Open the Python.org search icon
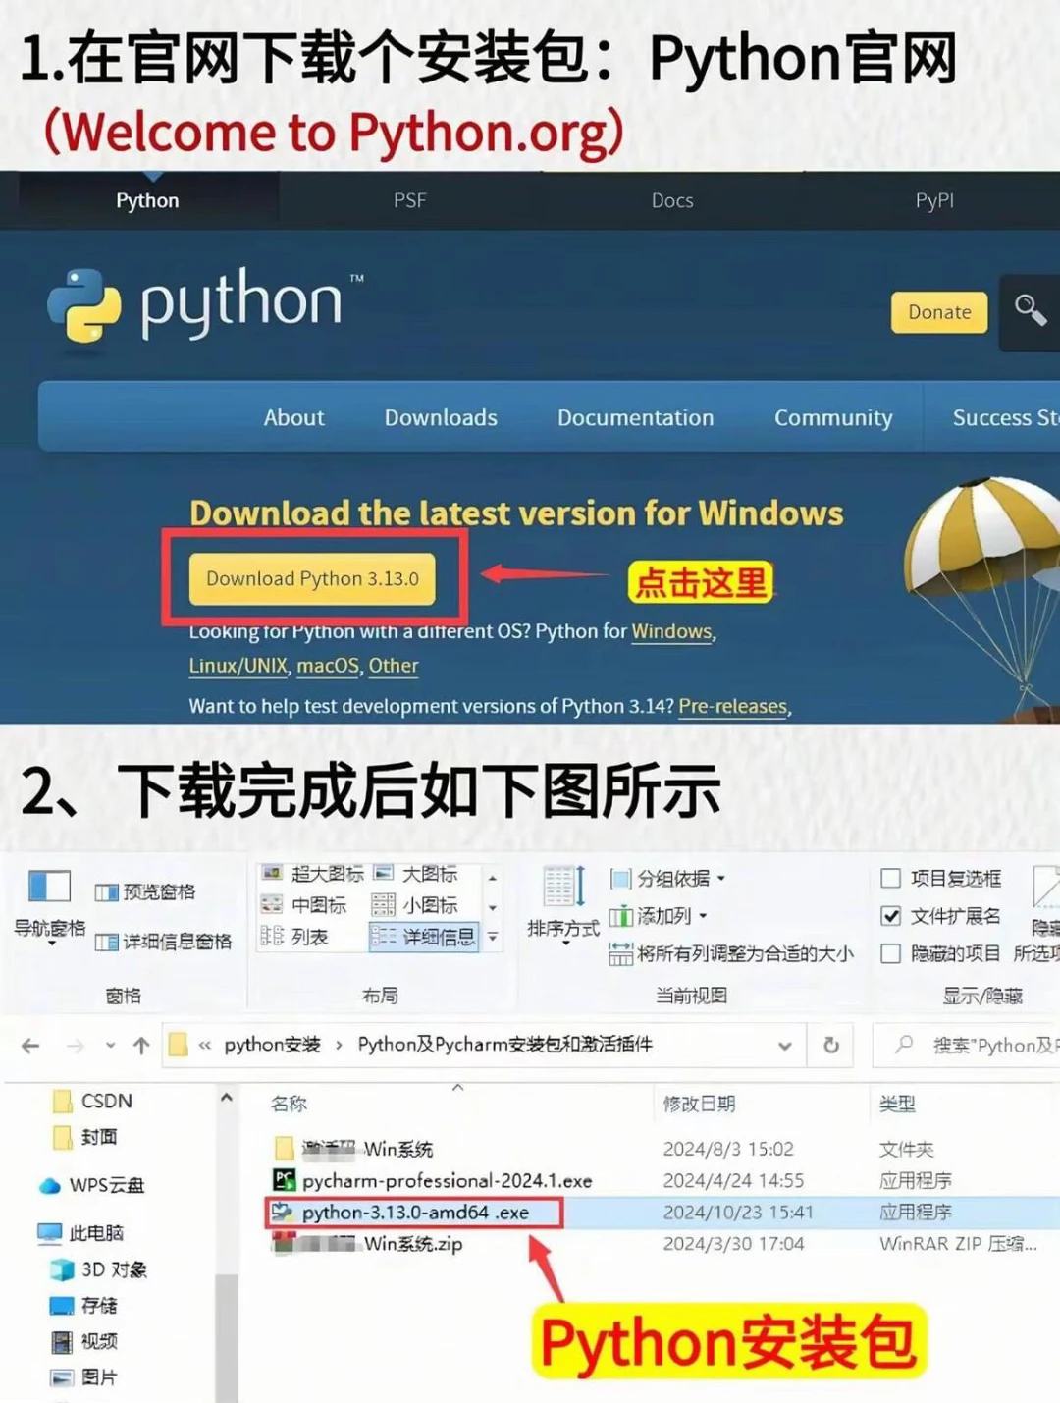Viewport: 1060px width, 1403px height. point(1029,312)
